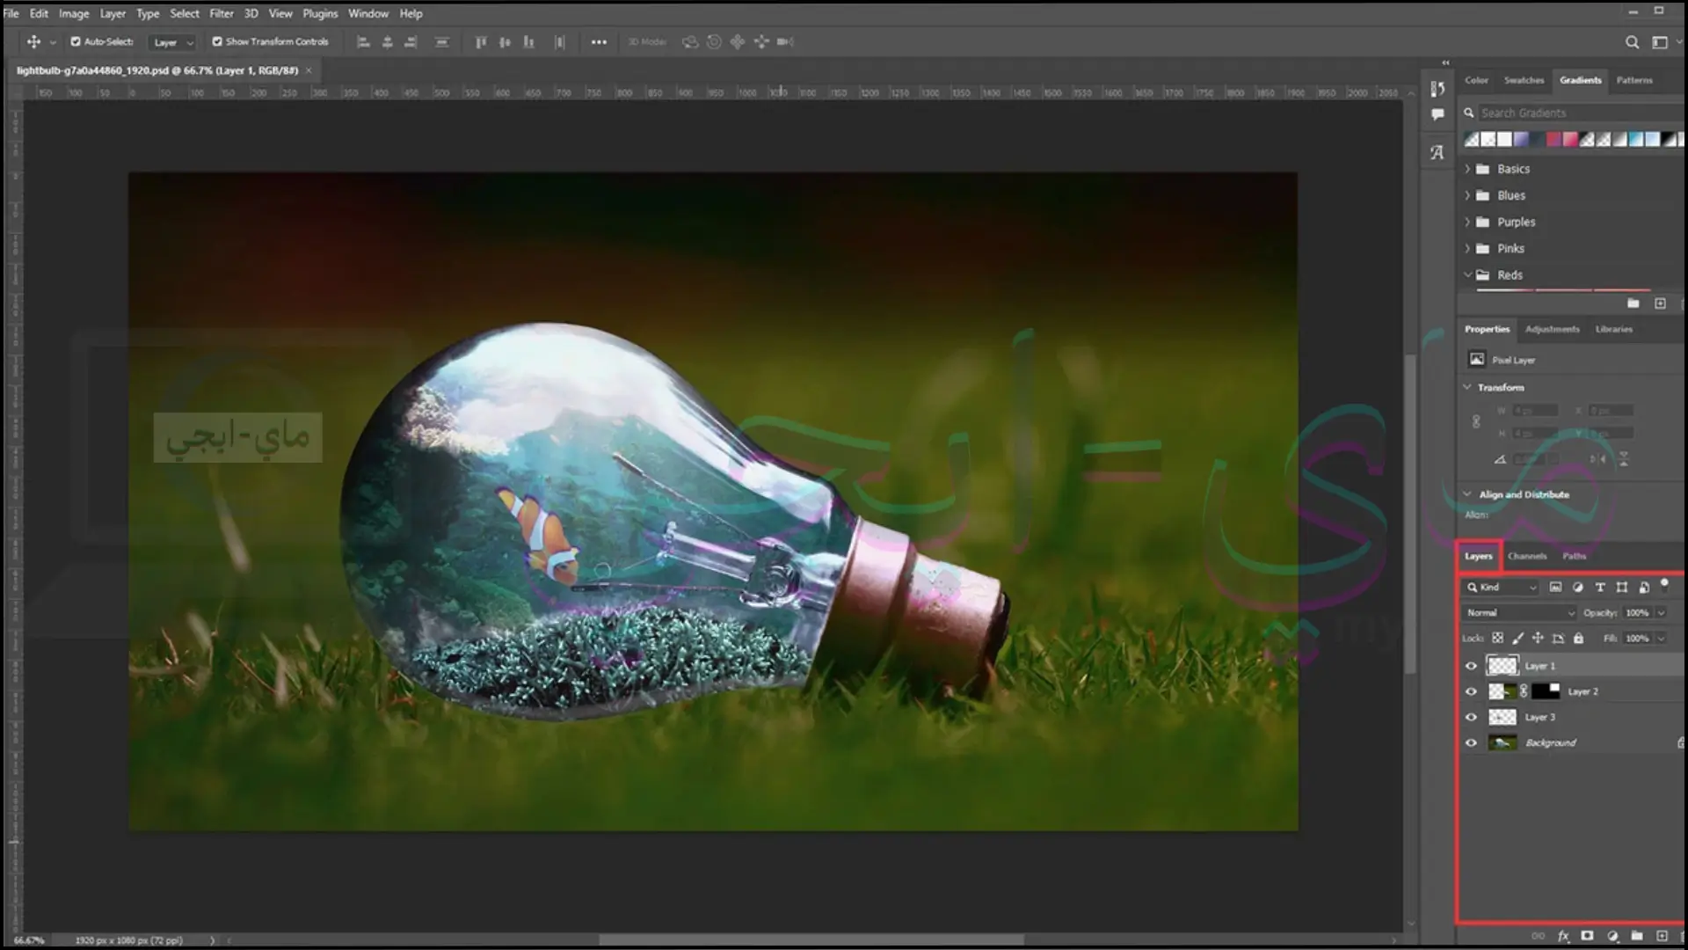
Task: Expand the Basics gradient folder
Action: coord(1467,169)
